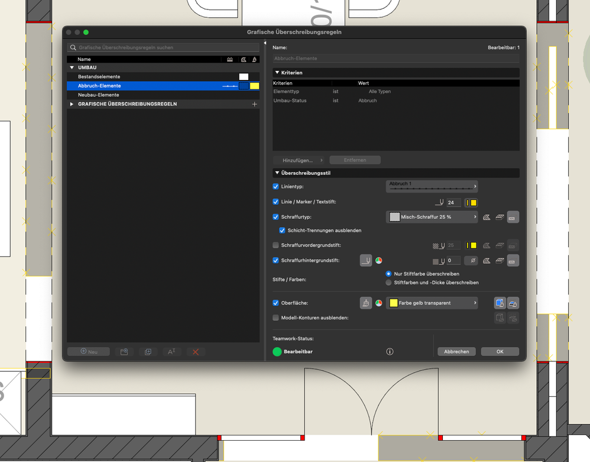This screenshot has height=462, width=590.
Task: Click the plus icon beside GRAFISCHE ÜBERSCHREIBUNGSREGELN
Action: [254, 104]
